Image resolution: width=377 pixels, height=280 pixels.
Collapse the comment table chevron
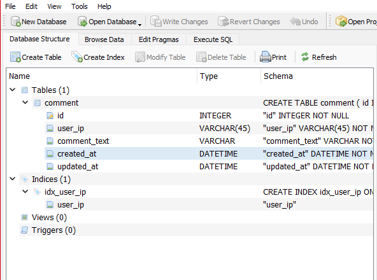pos(25,102)
